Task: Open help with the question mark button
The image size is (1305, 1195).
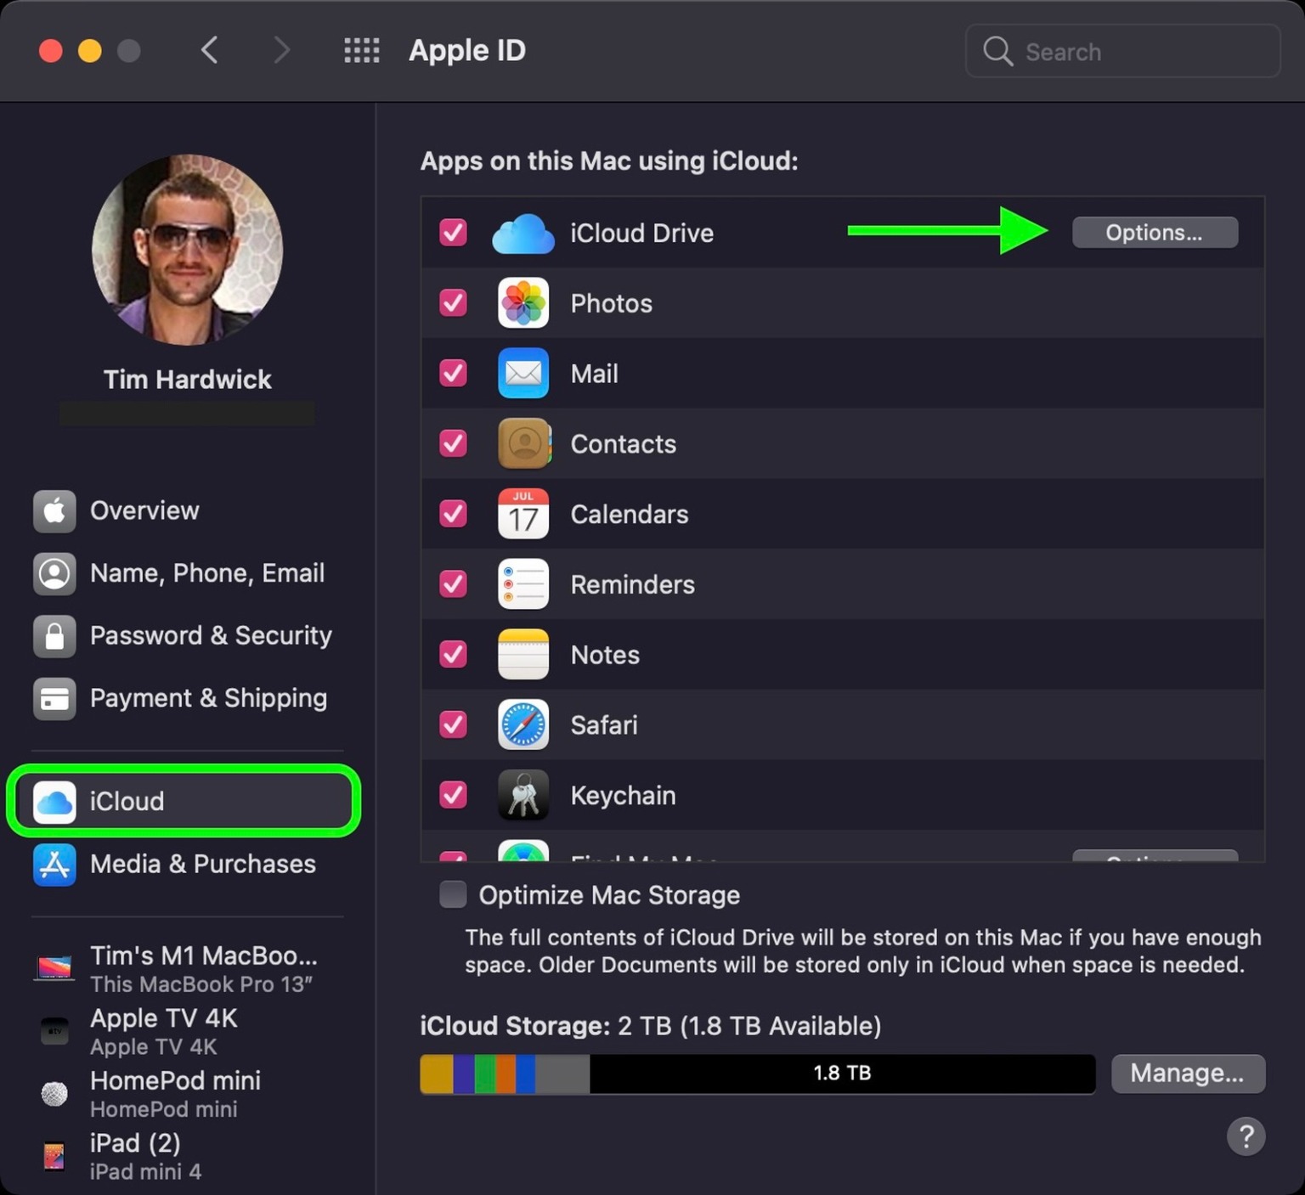Action: click(x=1246, y=1136)
